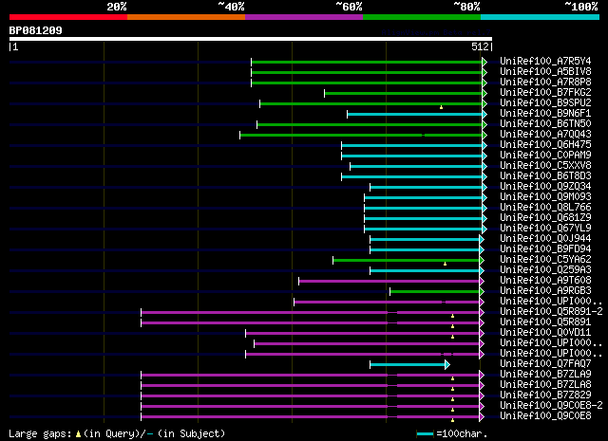Select the UniRef100_B7ZLA9 label
608x441 pixels.
pos(545,375)
